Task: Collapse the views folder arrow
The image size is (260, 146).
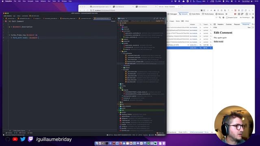Action: [121, 52]
